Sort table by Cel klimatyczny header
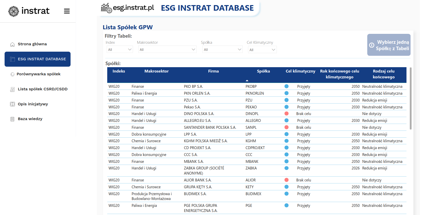421x215 pixels. [x=300, y=71]
